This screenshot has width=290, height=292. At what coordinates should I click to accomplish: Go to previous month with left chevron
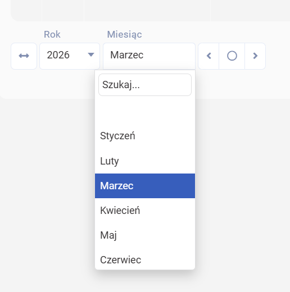209,56
